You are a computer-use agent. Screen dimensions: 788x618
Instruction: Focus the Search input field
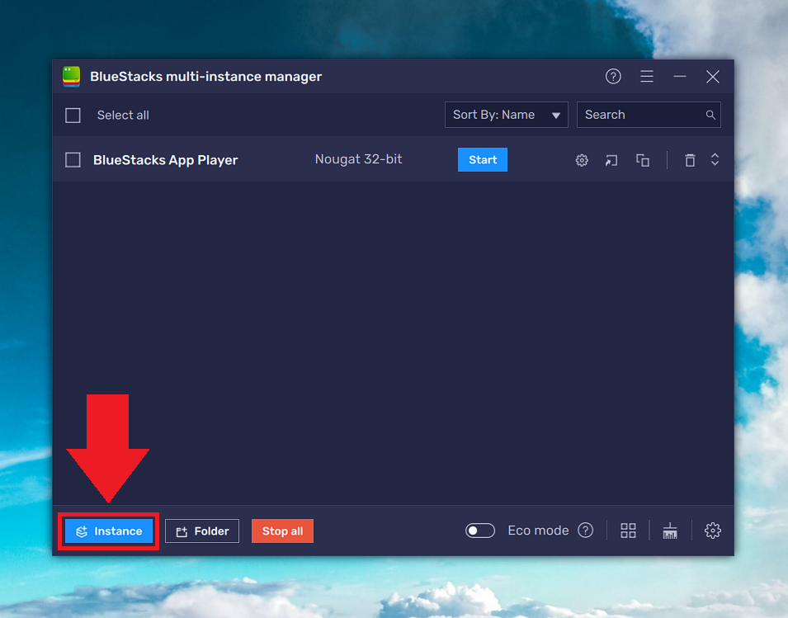point(649,115)
